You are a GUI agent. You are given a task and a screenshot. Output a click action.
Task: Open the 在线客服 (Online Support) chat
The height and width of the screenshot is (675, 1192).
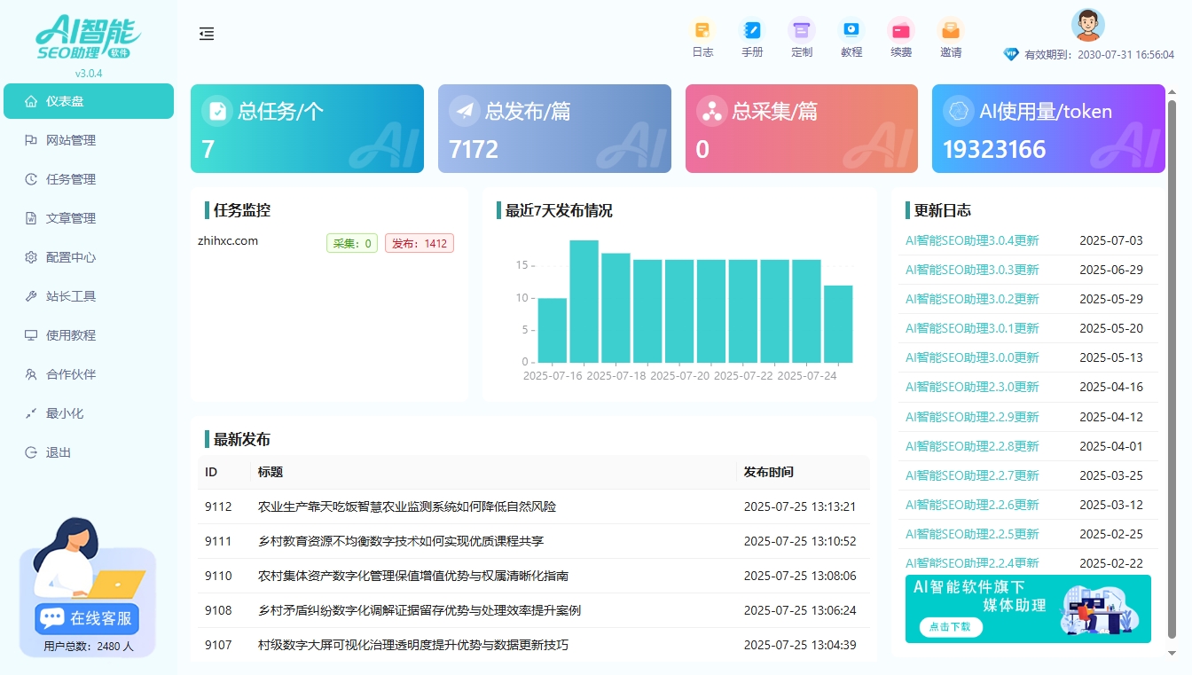coord(86,618)
